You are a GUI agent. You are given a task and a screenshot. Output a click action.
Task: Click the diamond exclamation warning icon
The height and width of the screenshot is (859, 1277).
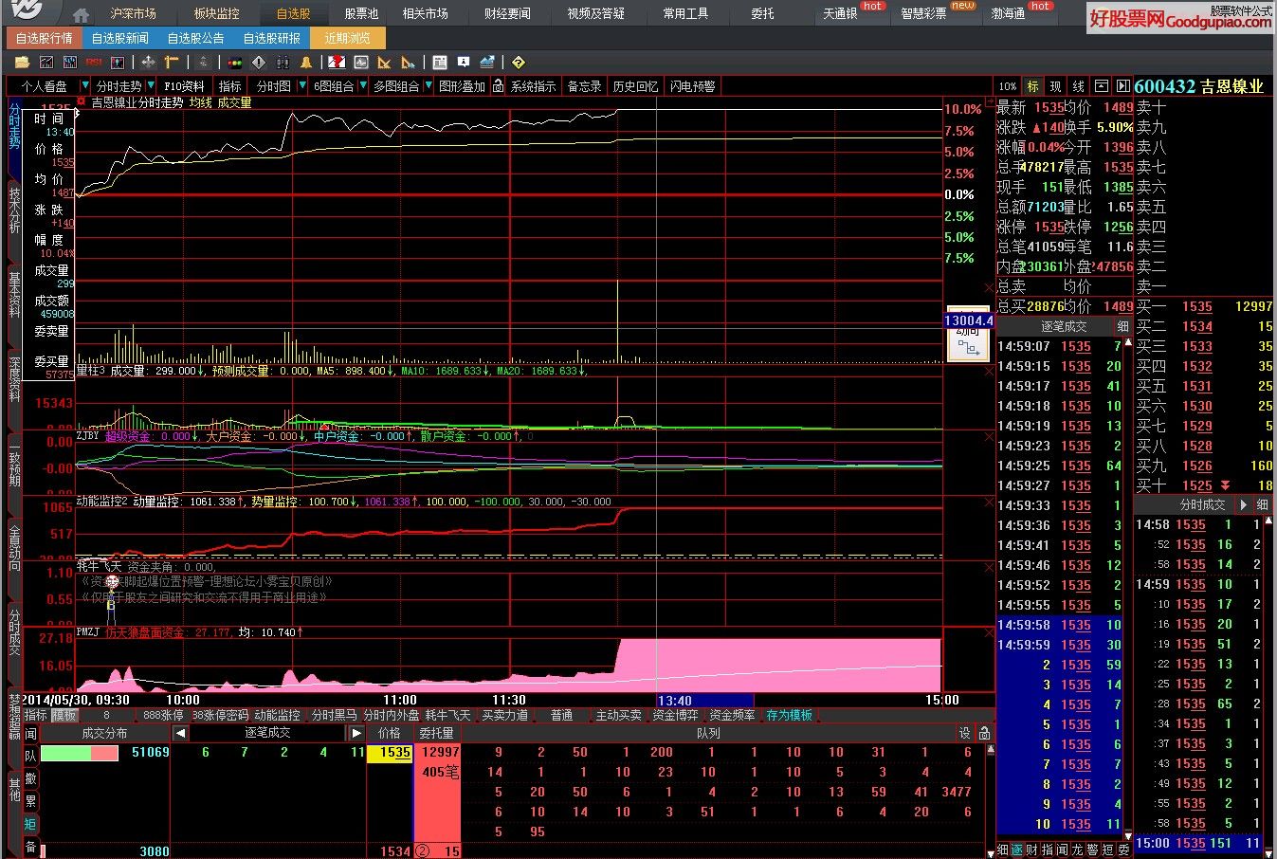[x=259, y=62]
